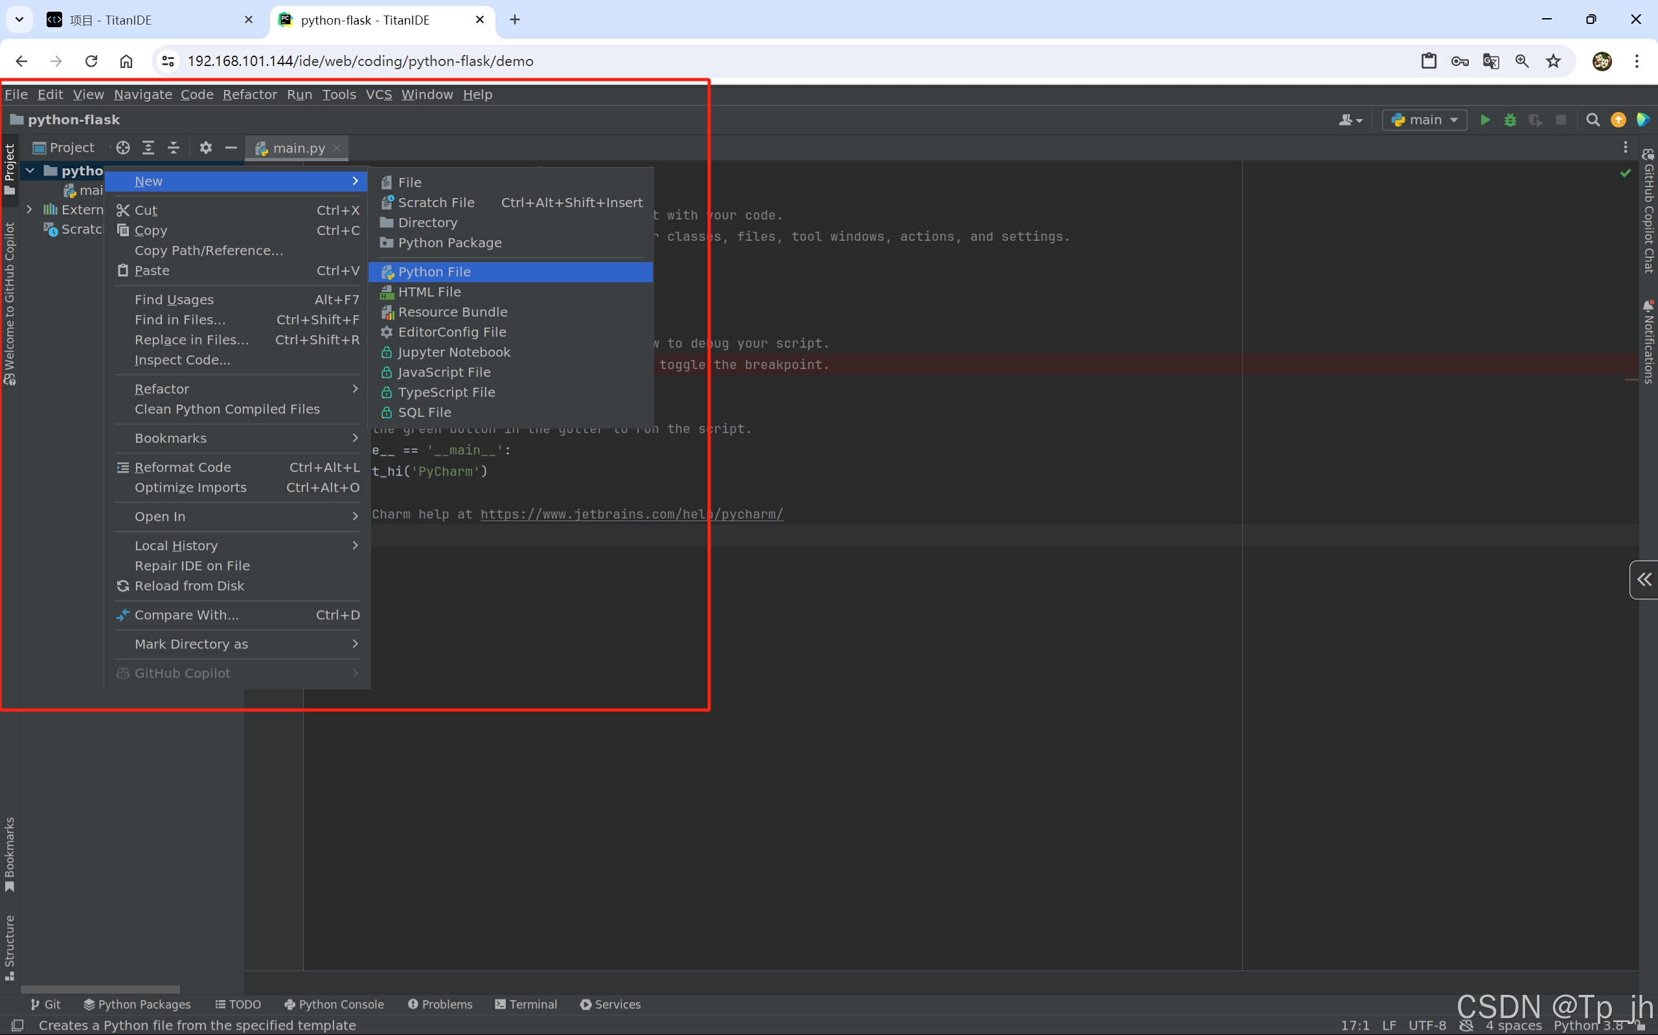Click the double-chevron panel expand handle

1644,580
